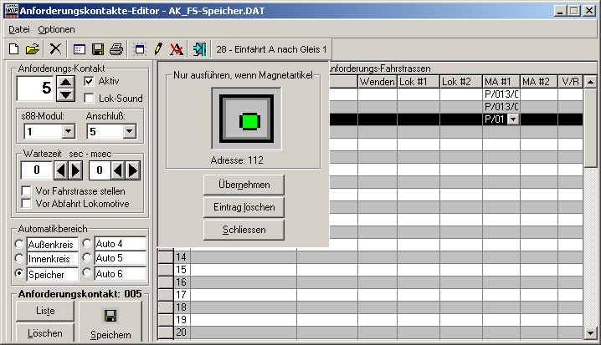The height and width of the screenshot is (345, 601).
Task: Uncheck the Aktiv checkbox
Action: (90, 82)
